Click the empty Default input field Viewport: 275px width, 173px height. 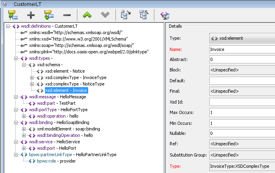coord(242,81)
